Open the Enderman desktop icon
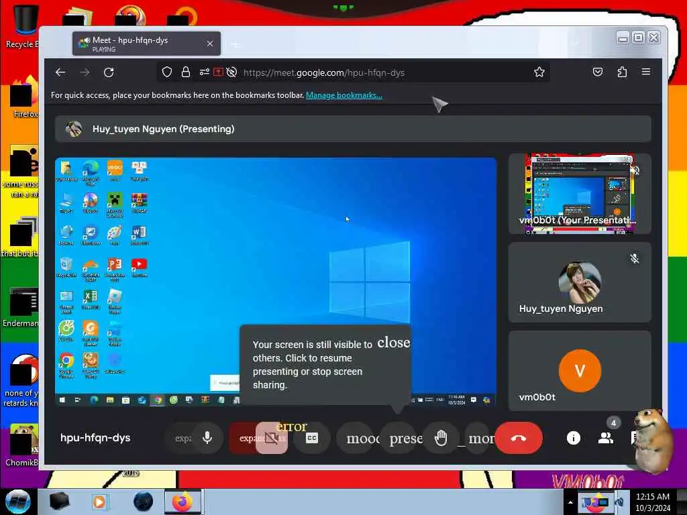Viewport: 687px width, 515px height. 21,307
